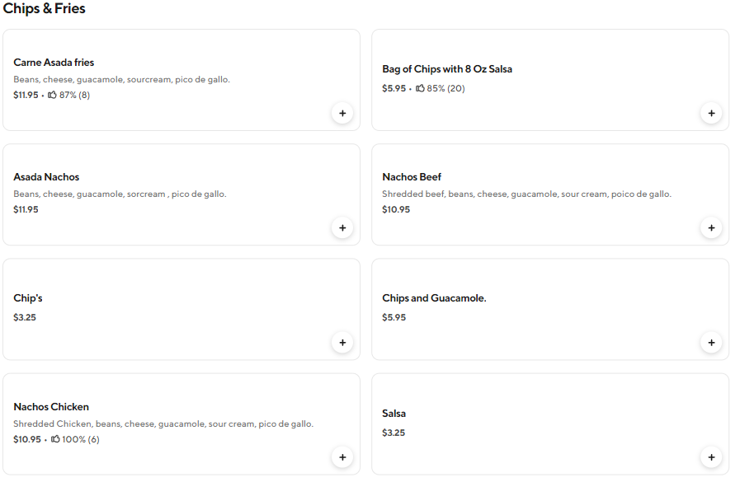Click plus icon for Chip's item
Screen dimensions: 740x482
coord(342,342)
